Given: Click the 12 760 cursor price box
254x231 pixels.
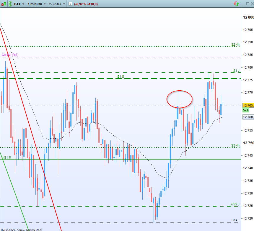Looking at the screenshot, I should [x=248, y=117].
